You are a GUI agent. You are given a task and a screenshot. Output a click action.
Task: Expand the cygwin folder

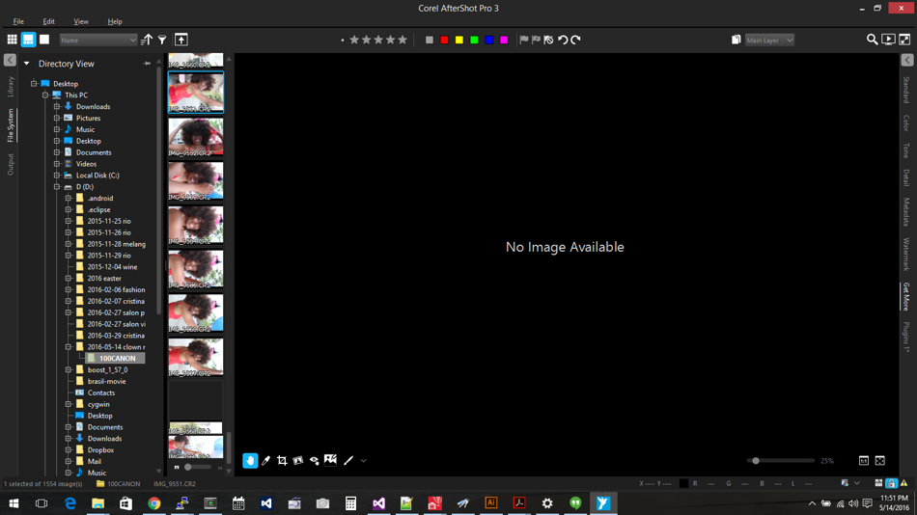pyautogui.click(x=69, y=404)
